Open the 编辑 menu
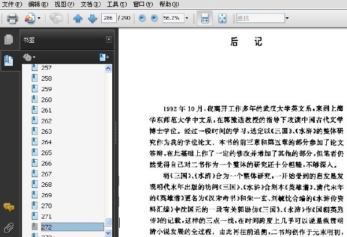Screen dimensions: 347x237 click(x=38, y=4)
